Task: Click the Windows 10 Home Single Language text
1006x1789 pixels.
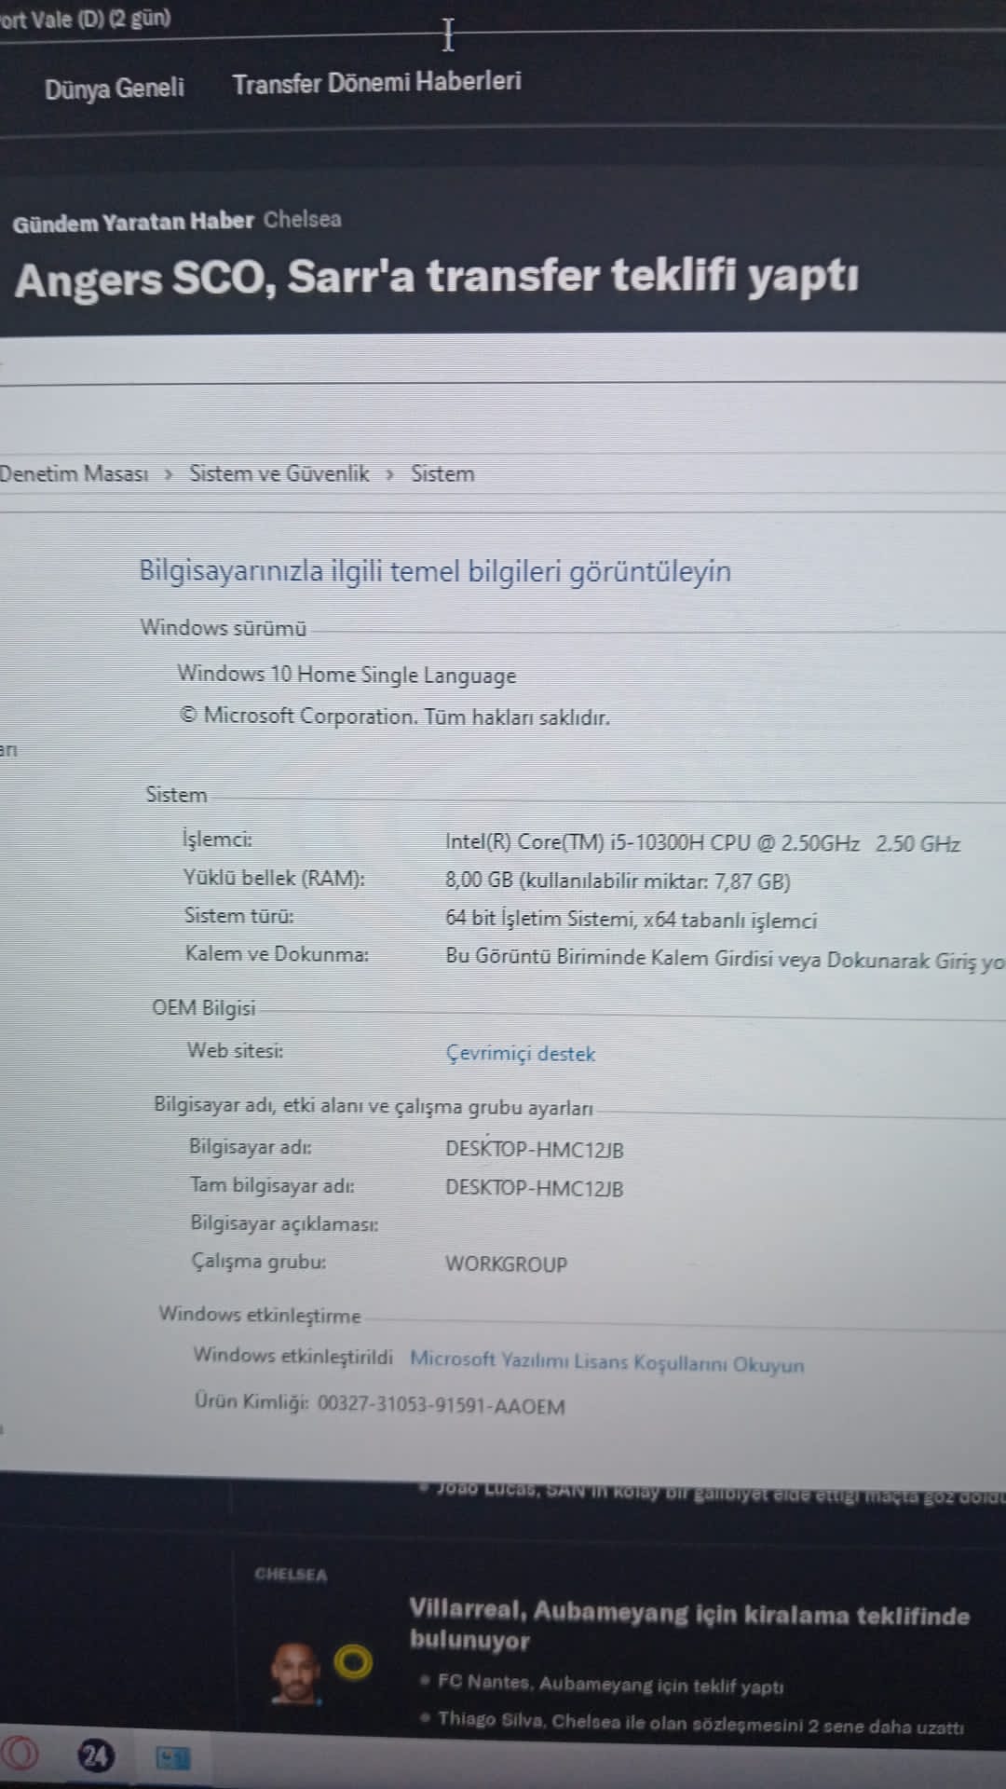Action: click(347, 675)
